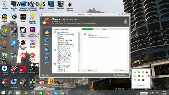Open the ENG language switcher
Screen dimensions: 169x95
[157, 93]
